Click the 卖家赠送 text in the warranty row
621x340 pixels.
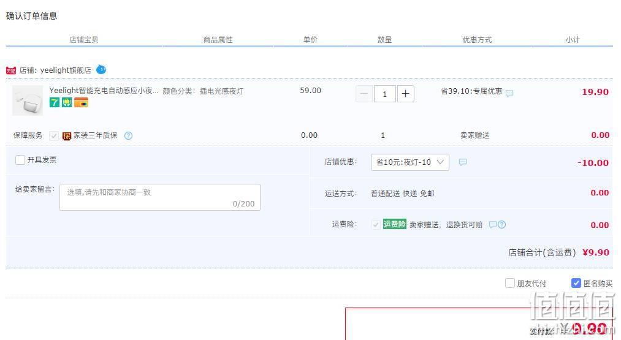point(475,135)
